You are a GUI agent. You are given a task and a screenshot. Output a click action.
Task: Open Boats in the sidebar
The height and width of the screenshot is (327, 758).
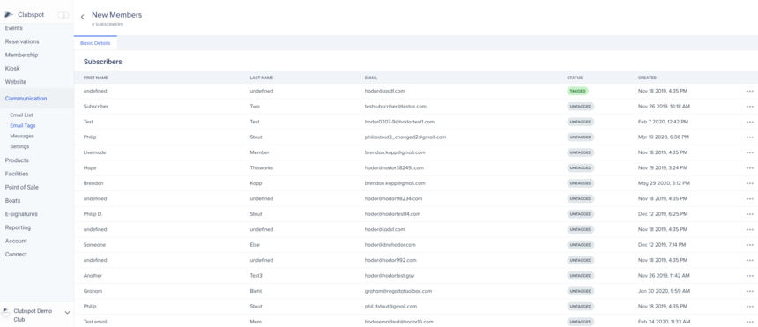[12, 200]
